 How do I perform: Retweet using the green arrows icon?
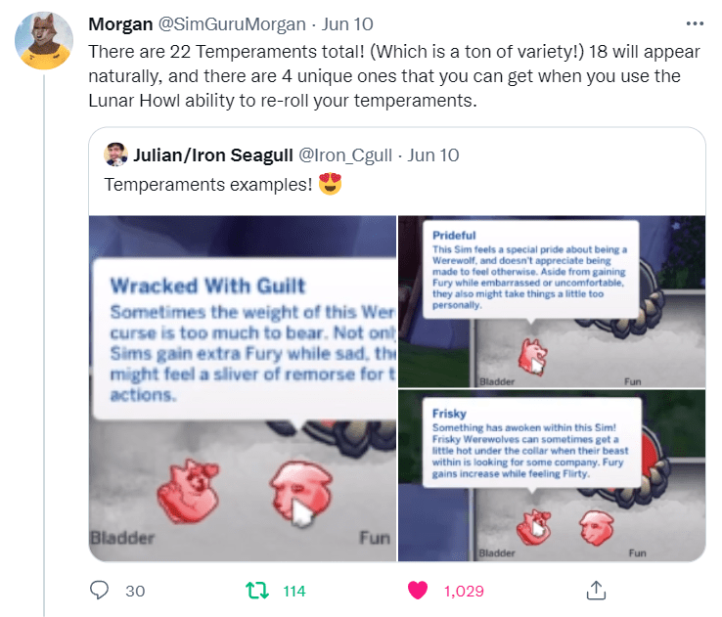[257, 591]
